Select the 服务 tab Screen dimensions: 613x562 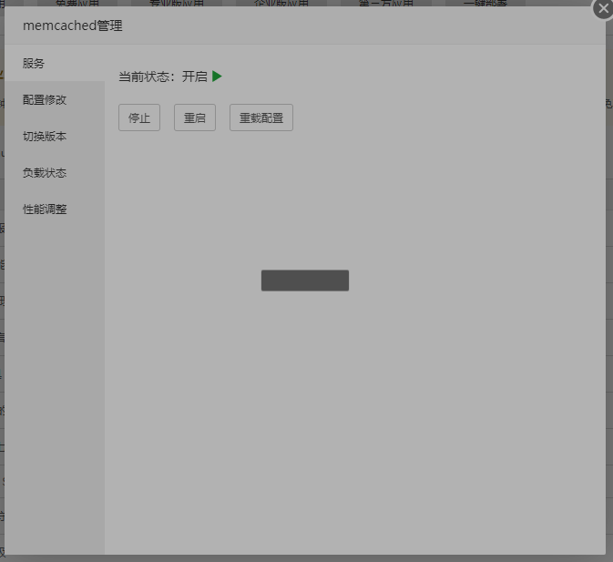[x=55, y=64]
